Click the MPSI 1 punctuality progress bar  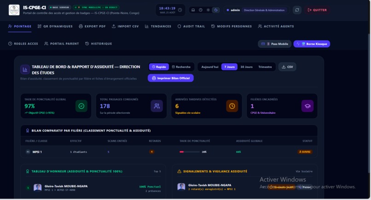pos(189,152)
